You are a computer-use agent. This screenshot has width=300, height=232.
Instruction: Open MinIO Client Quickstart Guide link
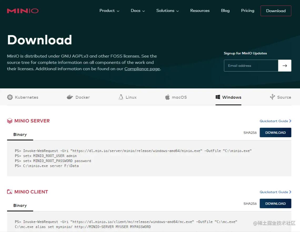[274, 192]
